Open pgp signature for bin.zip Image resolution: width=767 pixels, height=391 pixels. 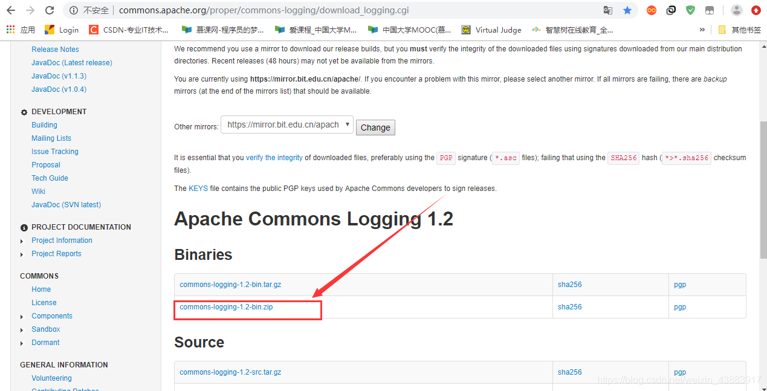(680, 307)
